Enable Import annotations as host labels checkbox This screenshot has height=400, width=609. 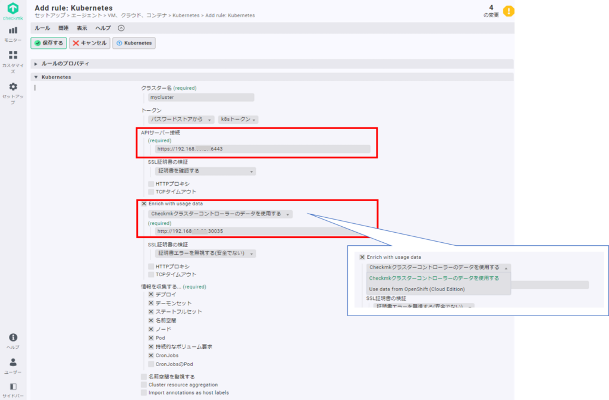[x=144, y=393]
